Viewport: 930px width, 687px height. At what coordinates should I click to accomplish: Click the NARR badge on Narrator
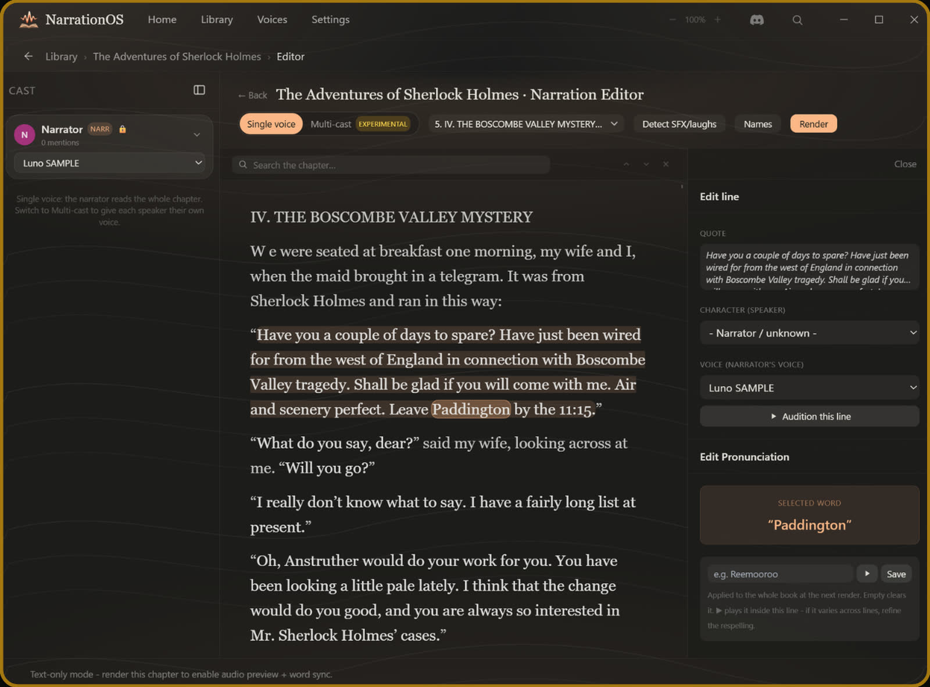point(100,129)
